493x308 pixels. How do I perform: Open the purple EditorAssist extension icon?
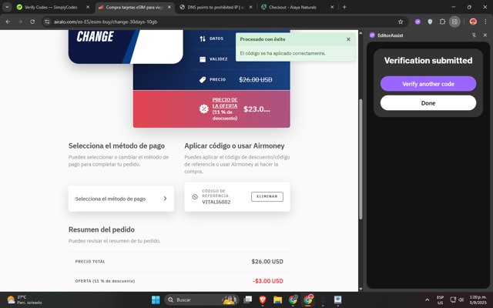pyautogui.click(x=418, y=22)
